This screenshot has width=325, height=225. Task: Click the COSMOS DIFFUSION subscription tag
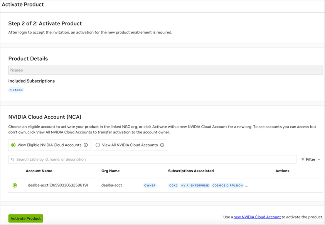coord(227,185)
